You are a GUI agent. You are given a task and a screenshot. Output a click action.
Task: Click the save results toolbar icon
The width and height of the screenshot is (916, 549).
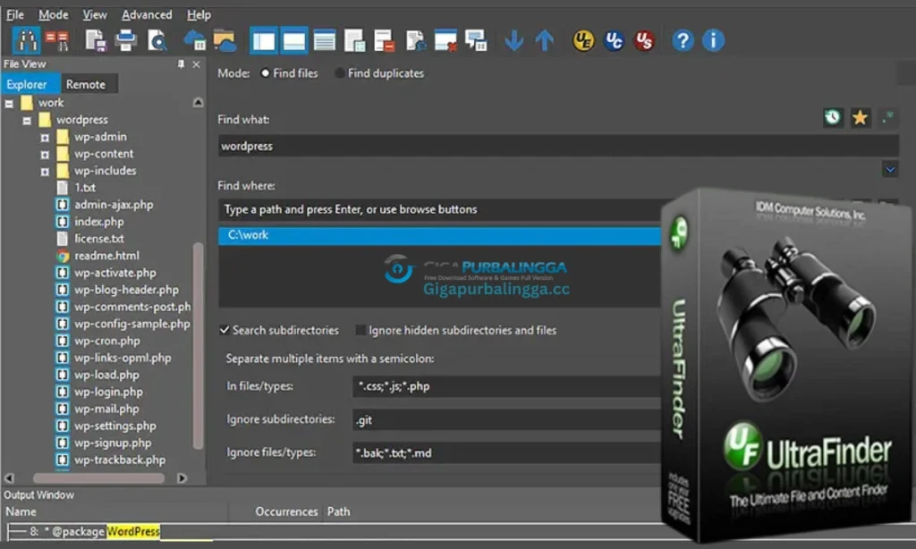click(x=95, y=40)
